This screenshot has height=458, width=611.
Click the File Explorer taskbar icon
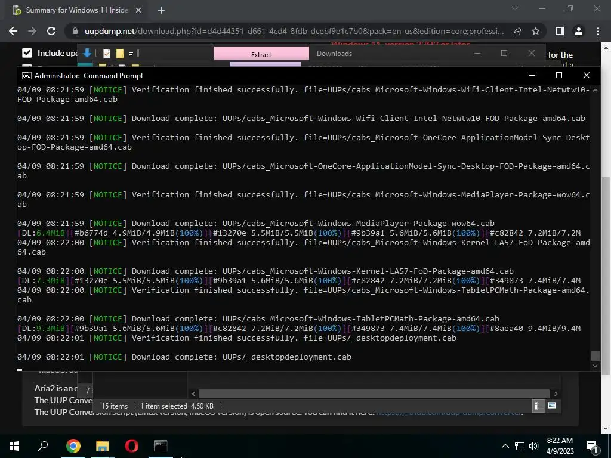103,446
